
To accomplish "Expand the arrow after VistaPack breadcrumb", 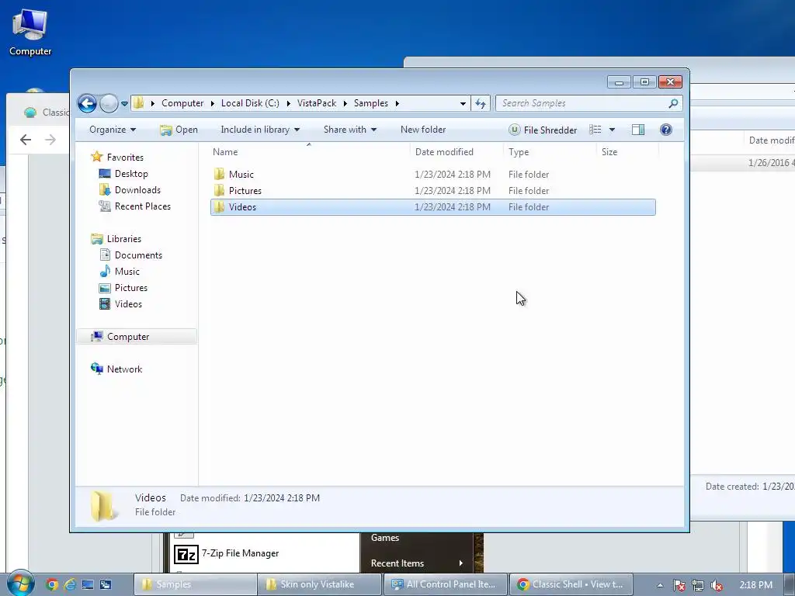I will 345,103.
